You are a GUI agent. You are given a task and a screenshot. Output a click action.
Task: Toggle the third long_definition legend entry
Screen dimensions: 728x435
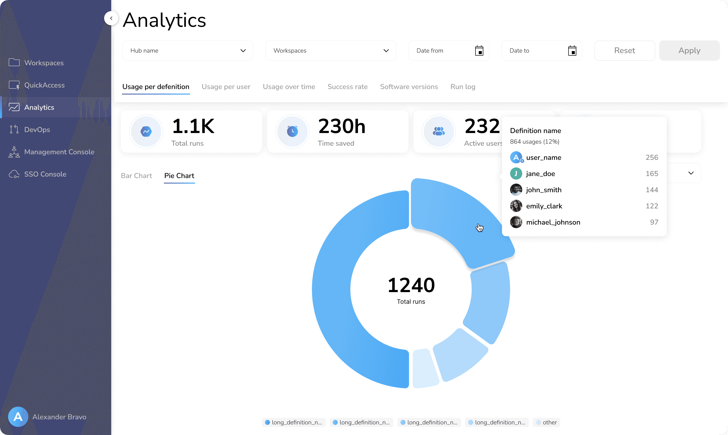tap(429, 422)
